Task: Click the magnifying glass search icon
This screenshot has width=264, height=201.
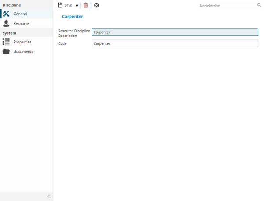Action: coord(259,5)
